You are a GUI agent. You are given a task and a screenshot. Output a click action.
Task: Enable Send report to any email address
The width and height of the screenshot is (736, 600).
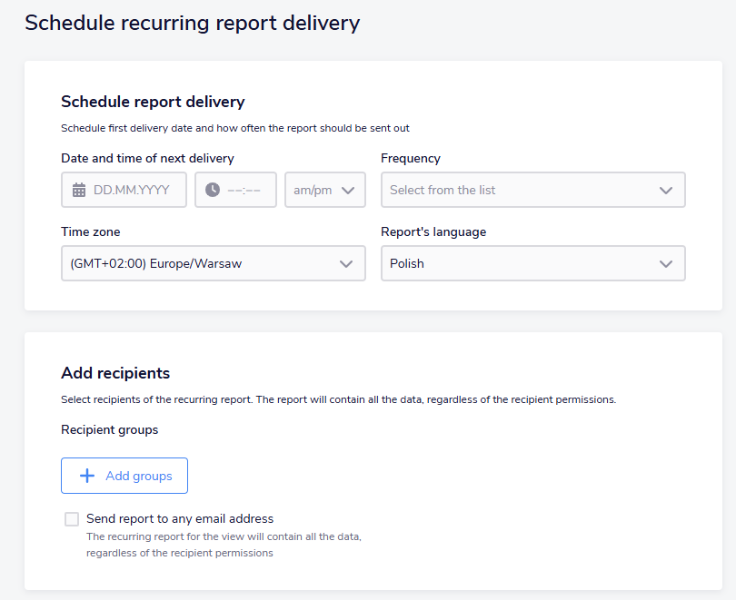[72, 518]
